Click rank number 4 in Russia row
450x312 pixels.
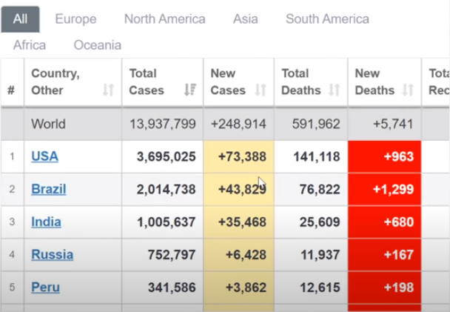pyautogui.click(x=12, y=254)
